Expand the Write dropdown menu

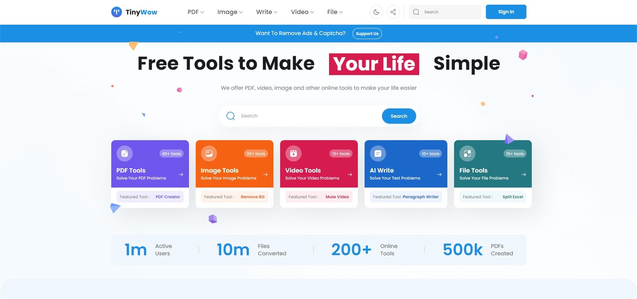point(267,12)
